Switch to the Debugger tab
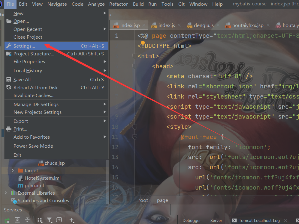The image size is (299, 224). tap(192, 220)
